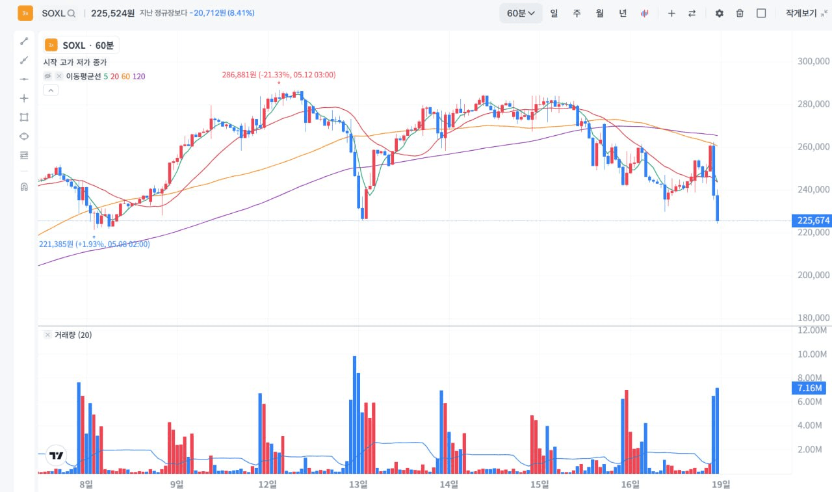The image size is (832, 492).
Task: Open the candlestick chart type selector
Action: [x=645, y=13]
